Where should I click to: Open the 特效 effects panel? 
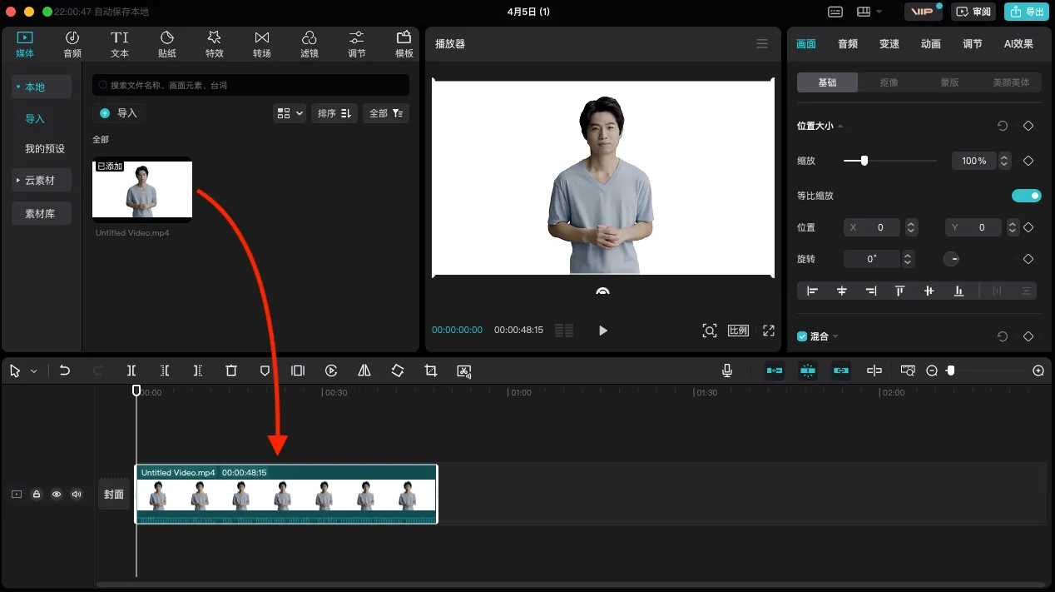click(x=214, y=44)
